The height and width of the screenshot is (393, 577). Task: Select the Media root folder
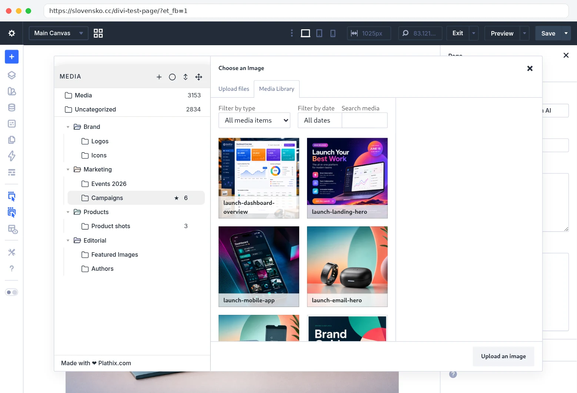[133, 95]
